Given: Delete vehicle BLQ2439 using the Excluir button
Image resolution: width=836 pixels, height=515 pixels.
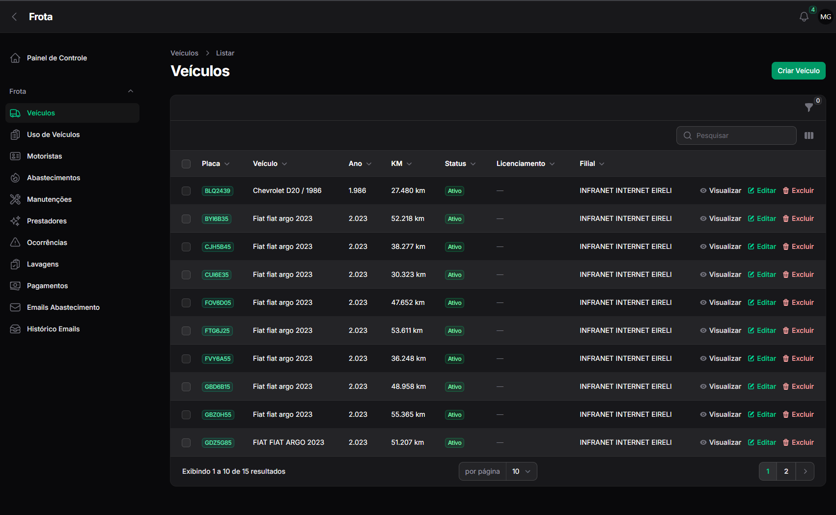Looking at the screenshot, I should (798, 190).
